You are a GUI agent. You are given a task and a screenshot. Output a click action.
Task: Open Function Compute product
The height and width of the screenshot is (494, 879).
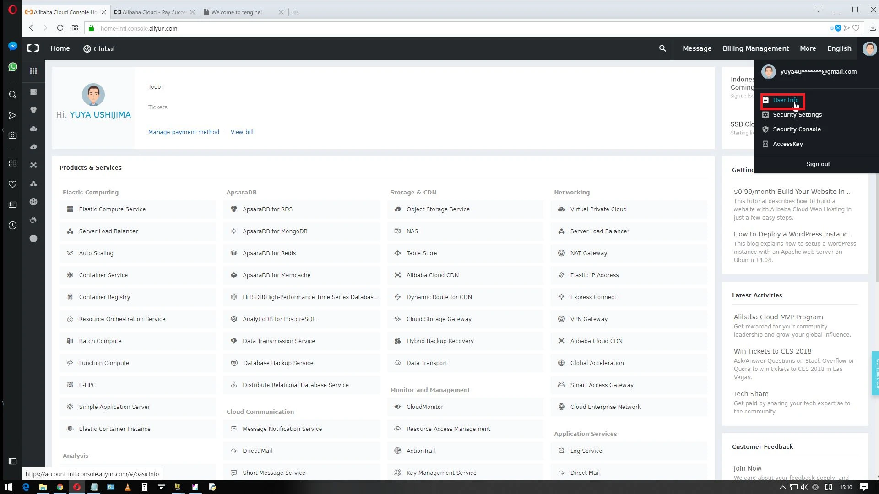click(x=138, y=363)
